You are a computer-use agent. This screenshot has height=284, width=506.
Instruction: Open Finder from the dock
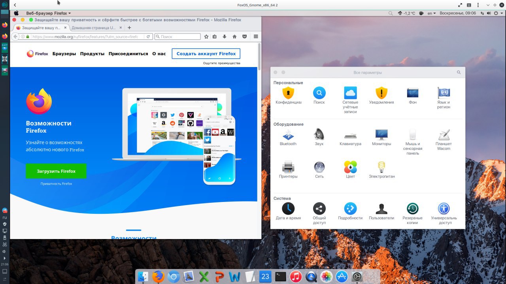click(x=144, y=277)
